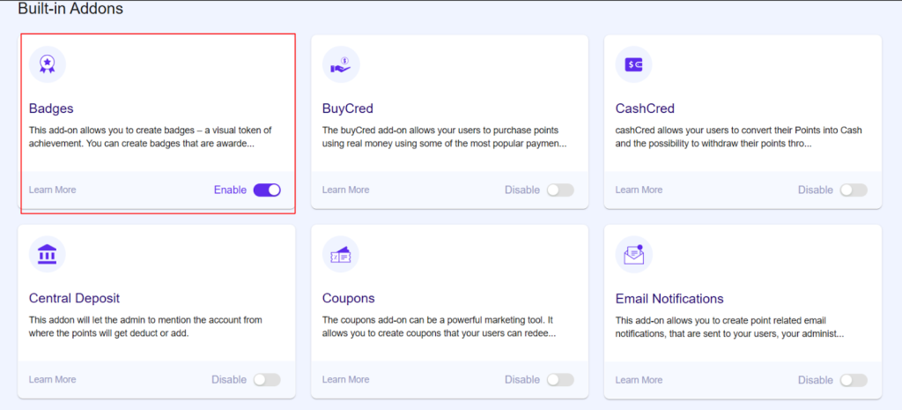
Task: Click the CashCred money bill icon
Action: pos(633,64)
